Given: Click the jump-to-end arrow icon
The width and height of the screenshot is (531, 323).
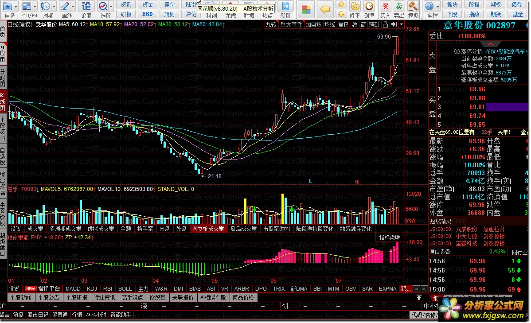Looking at the screenshot, I should (x=394, y=24).
